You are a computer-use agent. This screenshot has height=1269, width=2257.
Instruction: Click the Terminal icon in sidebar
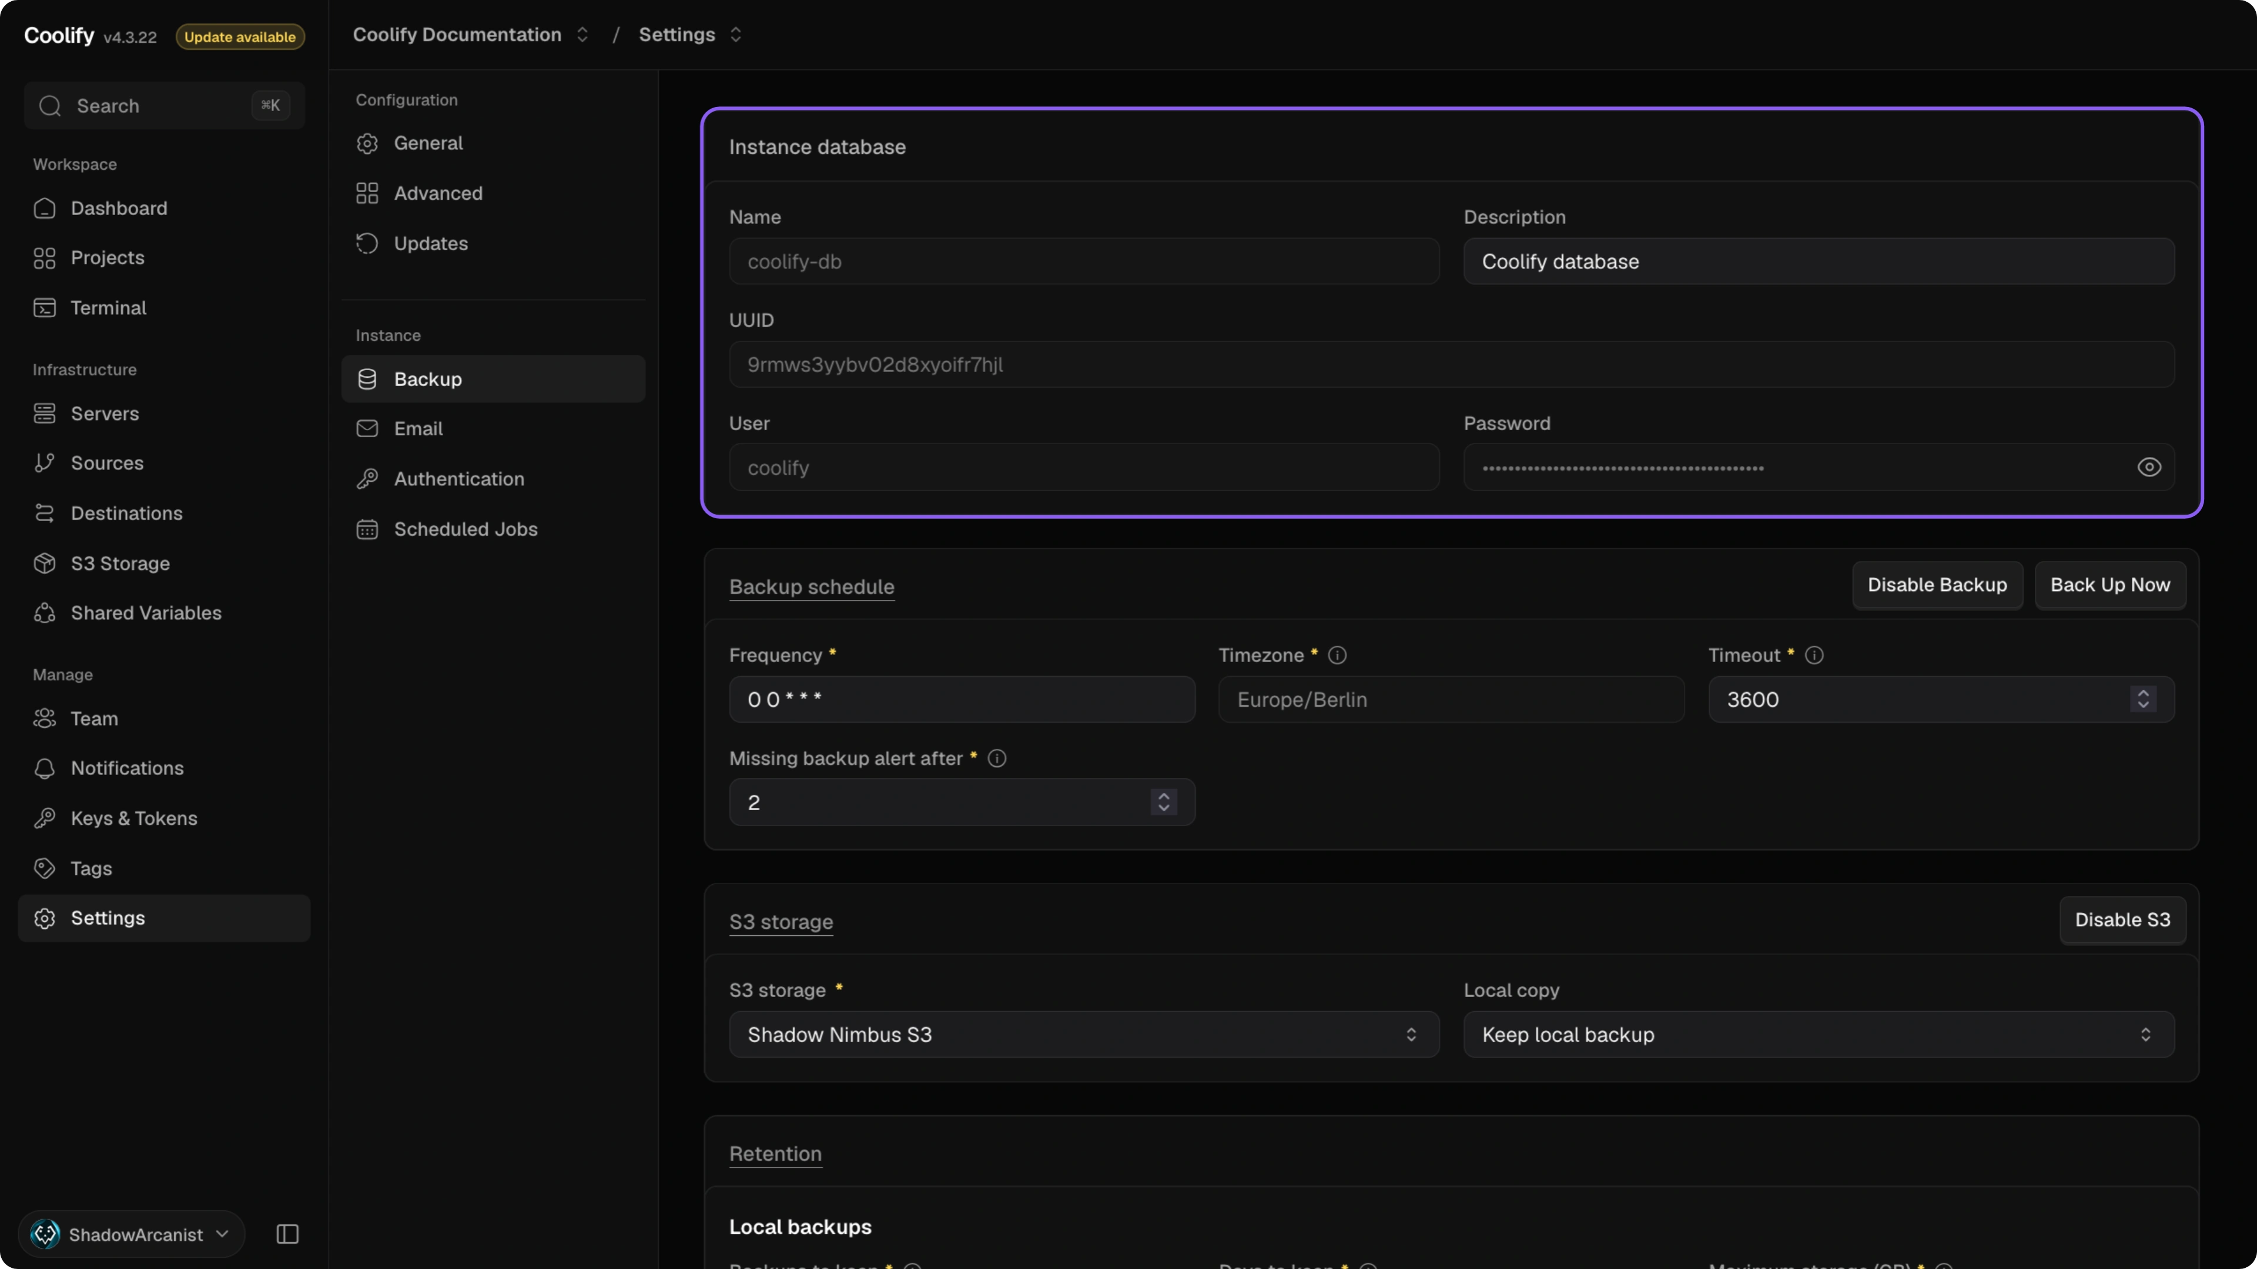click(x=45, y=308)
